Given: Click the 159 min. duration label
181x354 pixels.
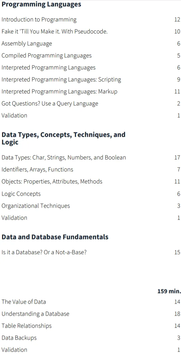Looking at the screenshot, I should [169, 291].
